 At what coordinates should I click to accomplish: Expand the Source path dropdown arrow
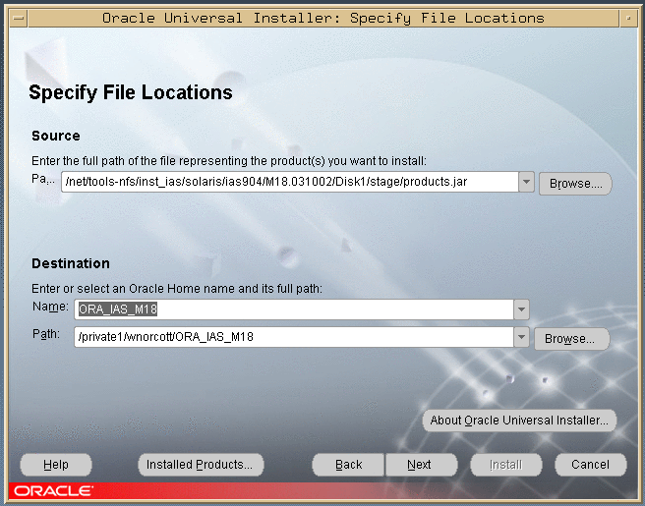click(x=526, y=182)
